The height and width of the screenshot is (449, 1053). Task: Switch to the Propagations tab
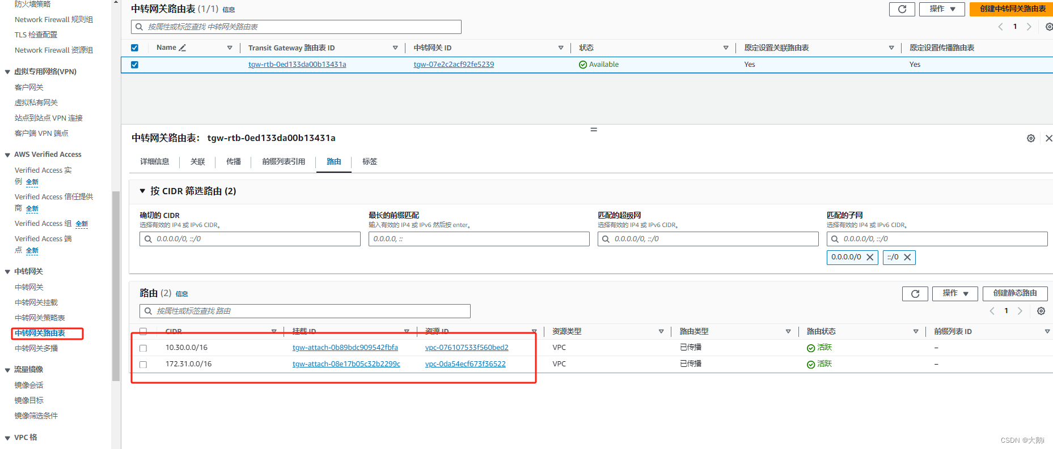234,161
